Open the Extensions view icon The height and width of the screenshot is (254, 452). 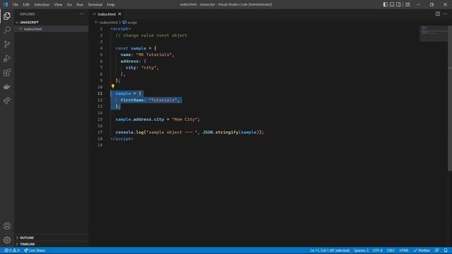coord(7,72)
